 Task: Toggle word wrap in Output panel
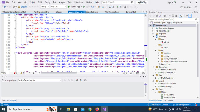tap(81, 80)
